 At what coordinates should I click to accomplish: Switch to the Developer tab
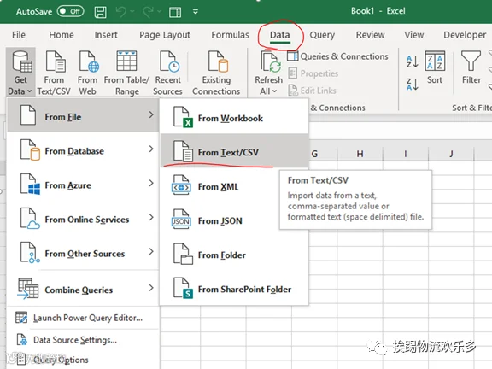pyautogui.click(x=465, y=35)
